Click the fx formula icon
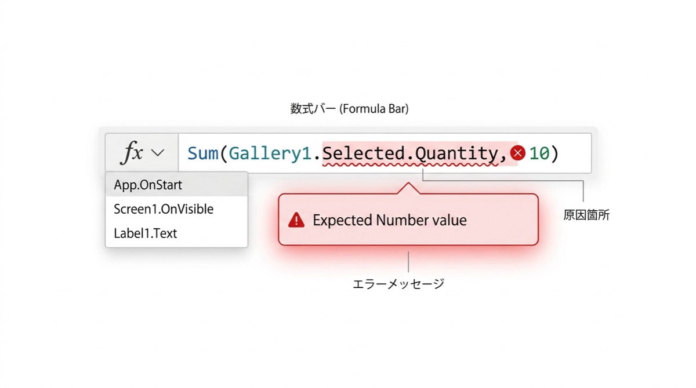 tap(132, 153)
